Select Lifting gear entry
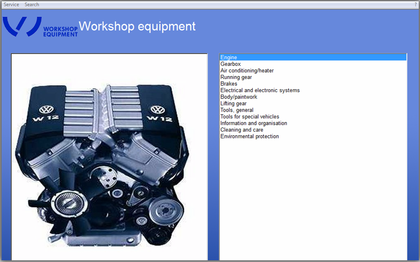This screenshot has height=262, width=420. [313, 104]
